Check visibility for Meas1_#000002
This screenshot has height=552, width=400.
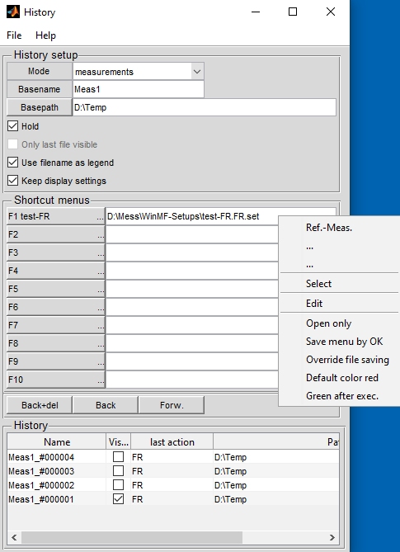(x=118, y=485)
